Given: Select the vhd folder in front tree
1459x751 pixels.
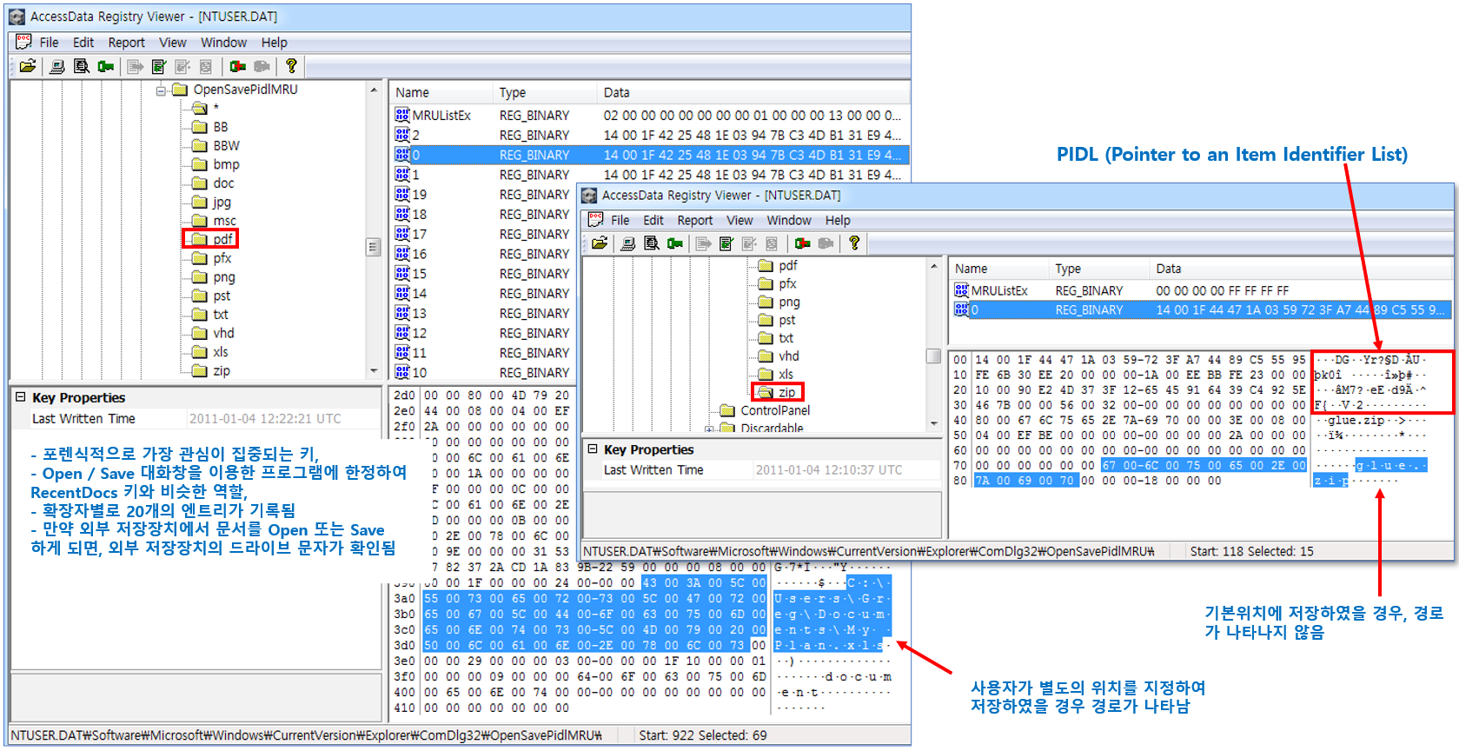Looking at the screenshot, I should click(x=779, y=356).
